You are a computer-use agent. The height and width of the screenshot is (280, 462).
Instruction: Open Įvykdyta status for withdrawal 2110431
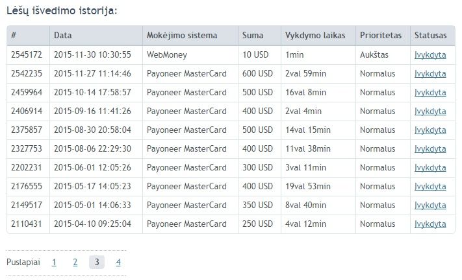point(430,224)
